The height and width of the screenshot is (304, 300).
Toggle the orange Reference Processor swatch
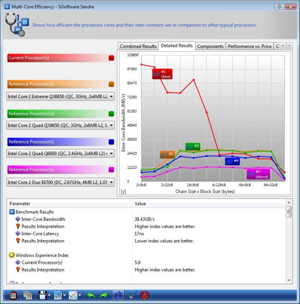coord(111,84)
